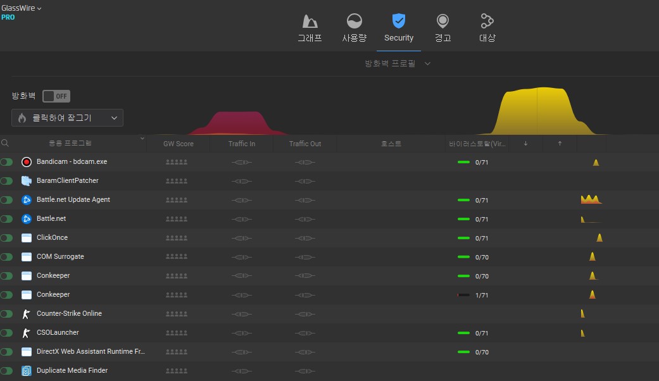
Task: Click the yellow traffic graph above the table
Action: point(542,111)
